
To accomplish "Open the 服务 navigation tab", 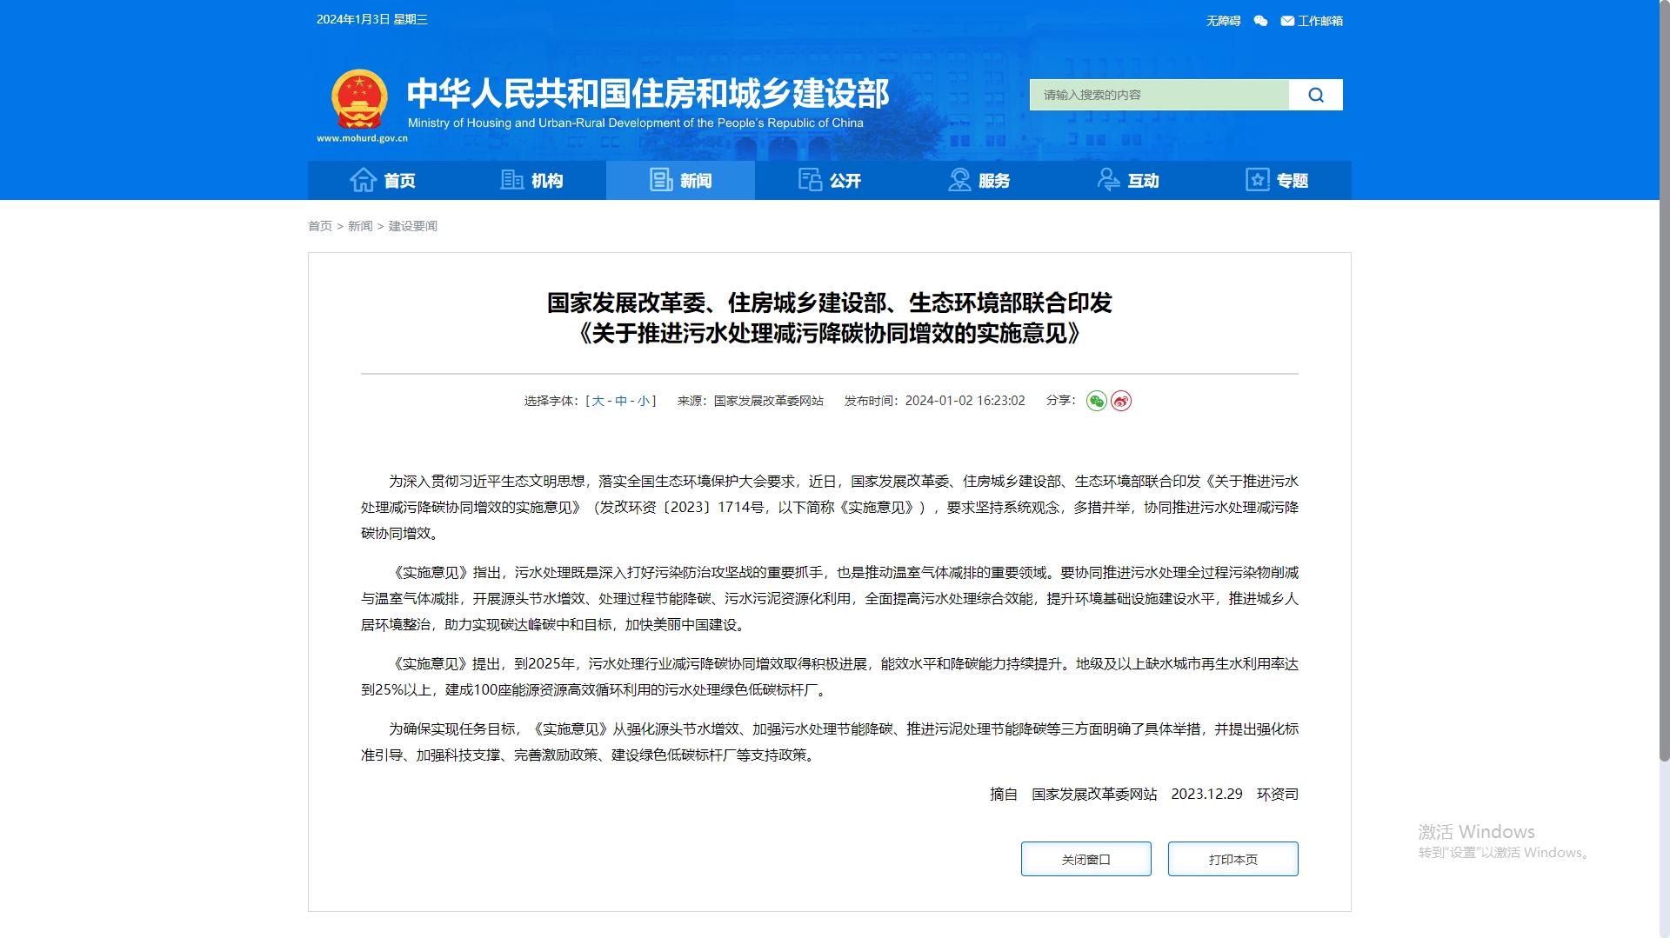I will pos(979,180).
